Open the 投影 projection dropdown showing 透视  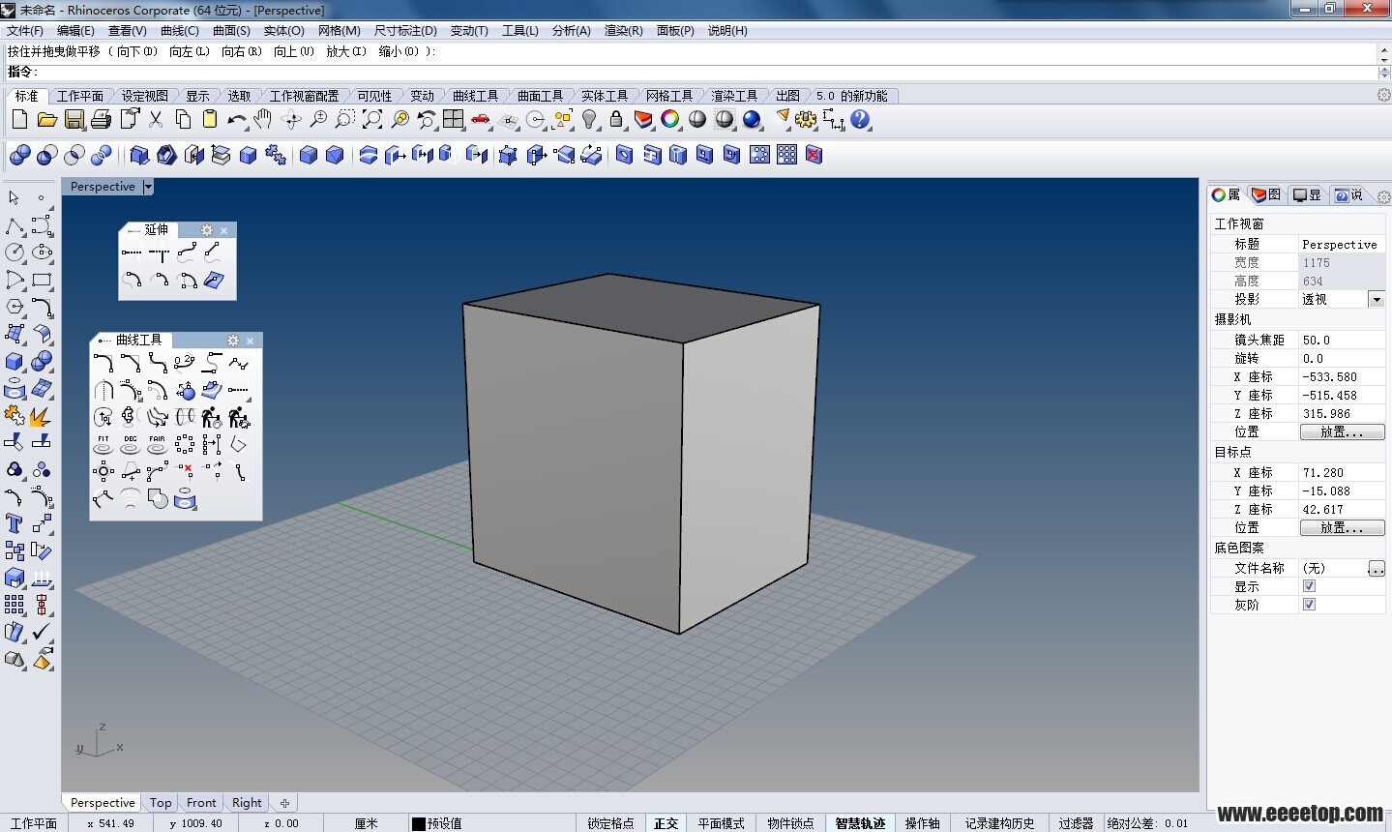pyautogui.click(x=1377, y=300)
